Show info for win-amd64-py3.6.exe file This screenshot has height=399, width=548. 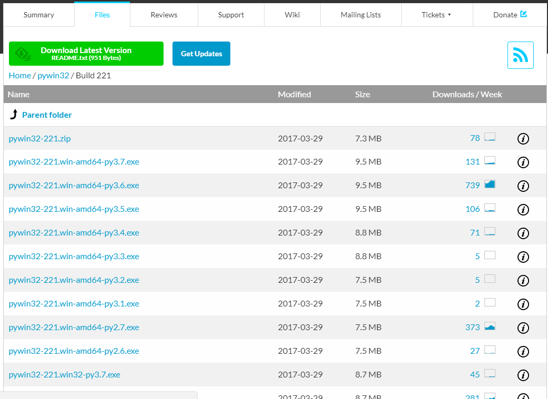click(523, 186)
